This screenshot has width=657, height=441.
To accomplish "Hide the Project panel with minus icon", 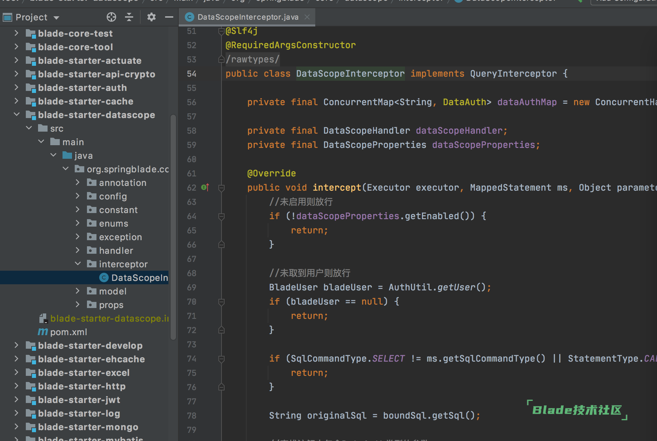I will [x=169, y=17].
